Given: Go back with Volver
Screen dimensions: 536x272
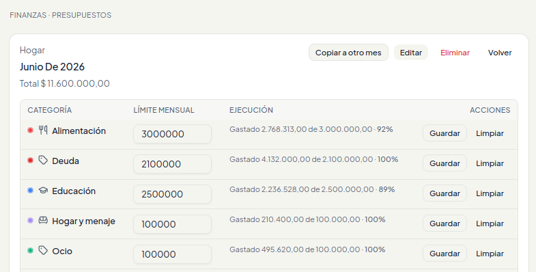Looking at the screenshot, I should (x=500, y=53).
